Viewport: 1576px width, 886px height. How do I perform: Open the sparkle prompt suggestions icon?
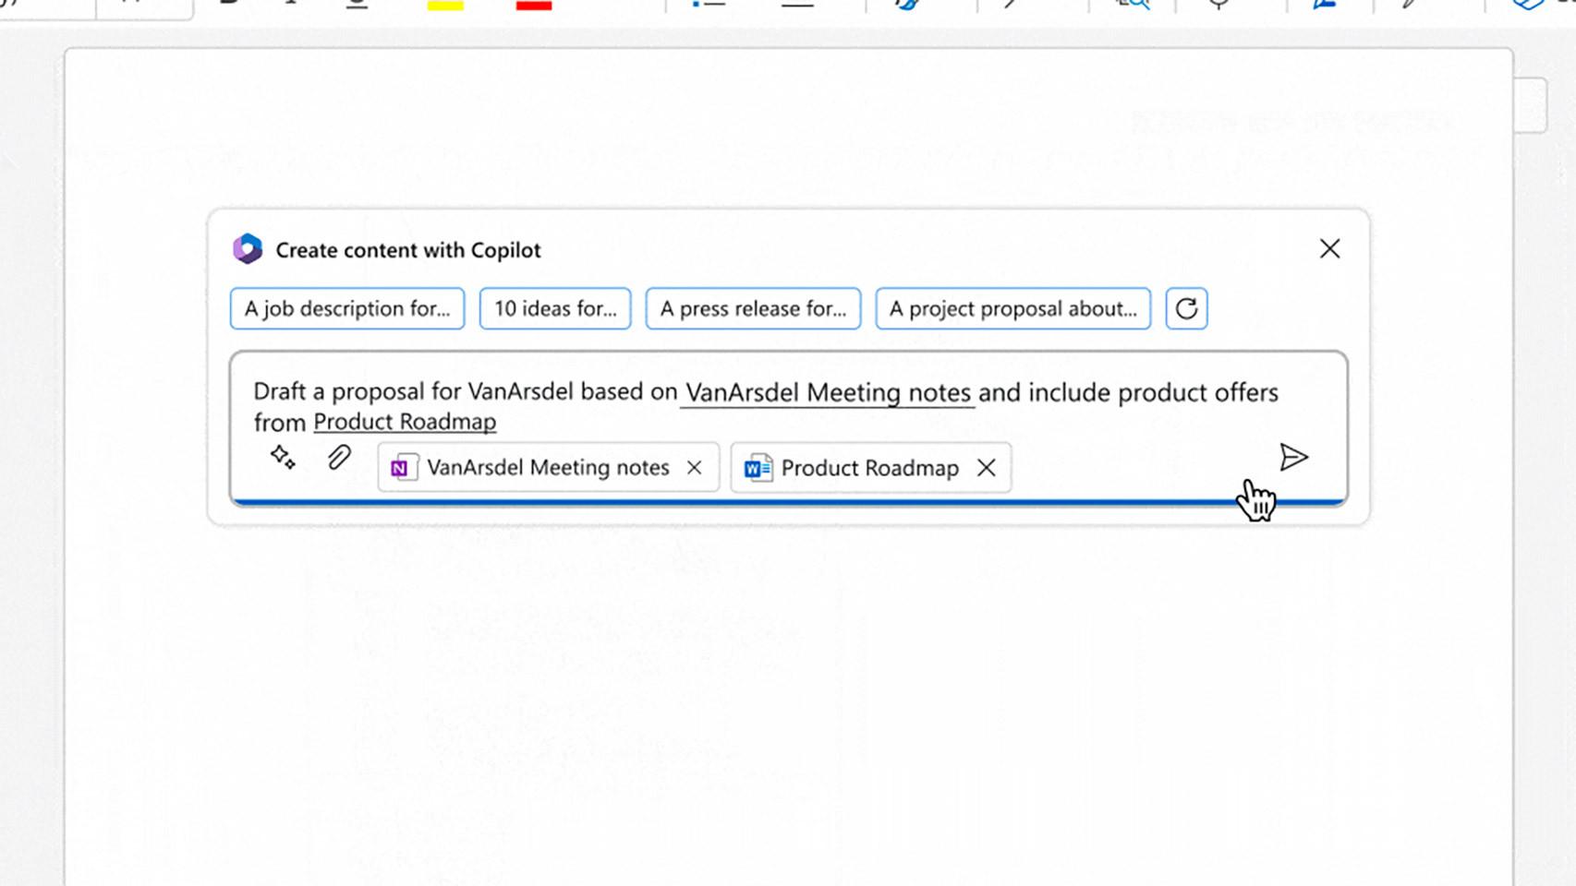click(283, 457)
